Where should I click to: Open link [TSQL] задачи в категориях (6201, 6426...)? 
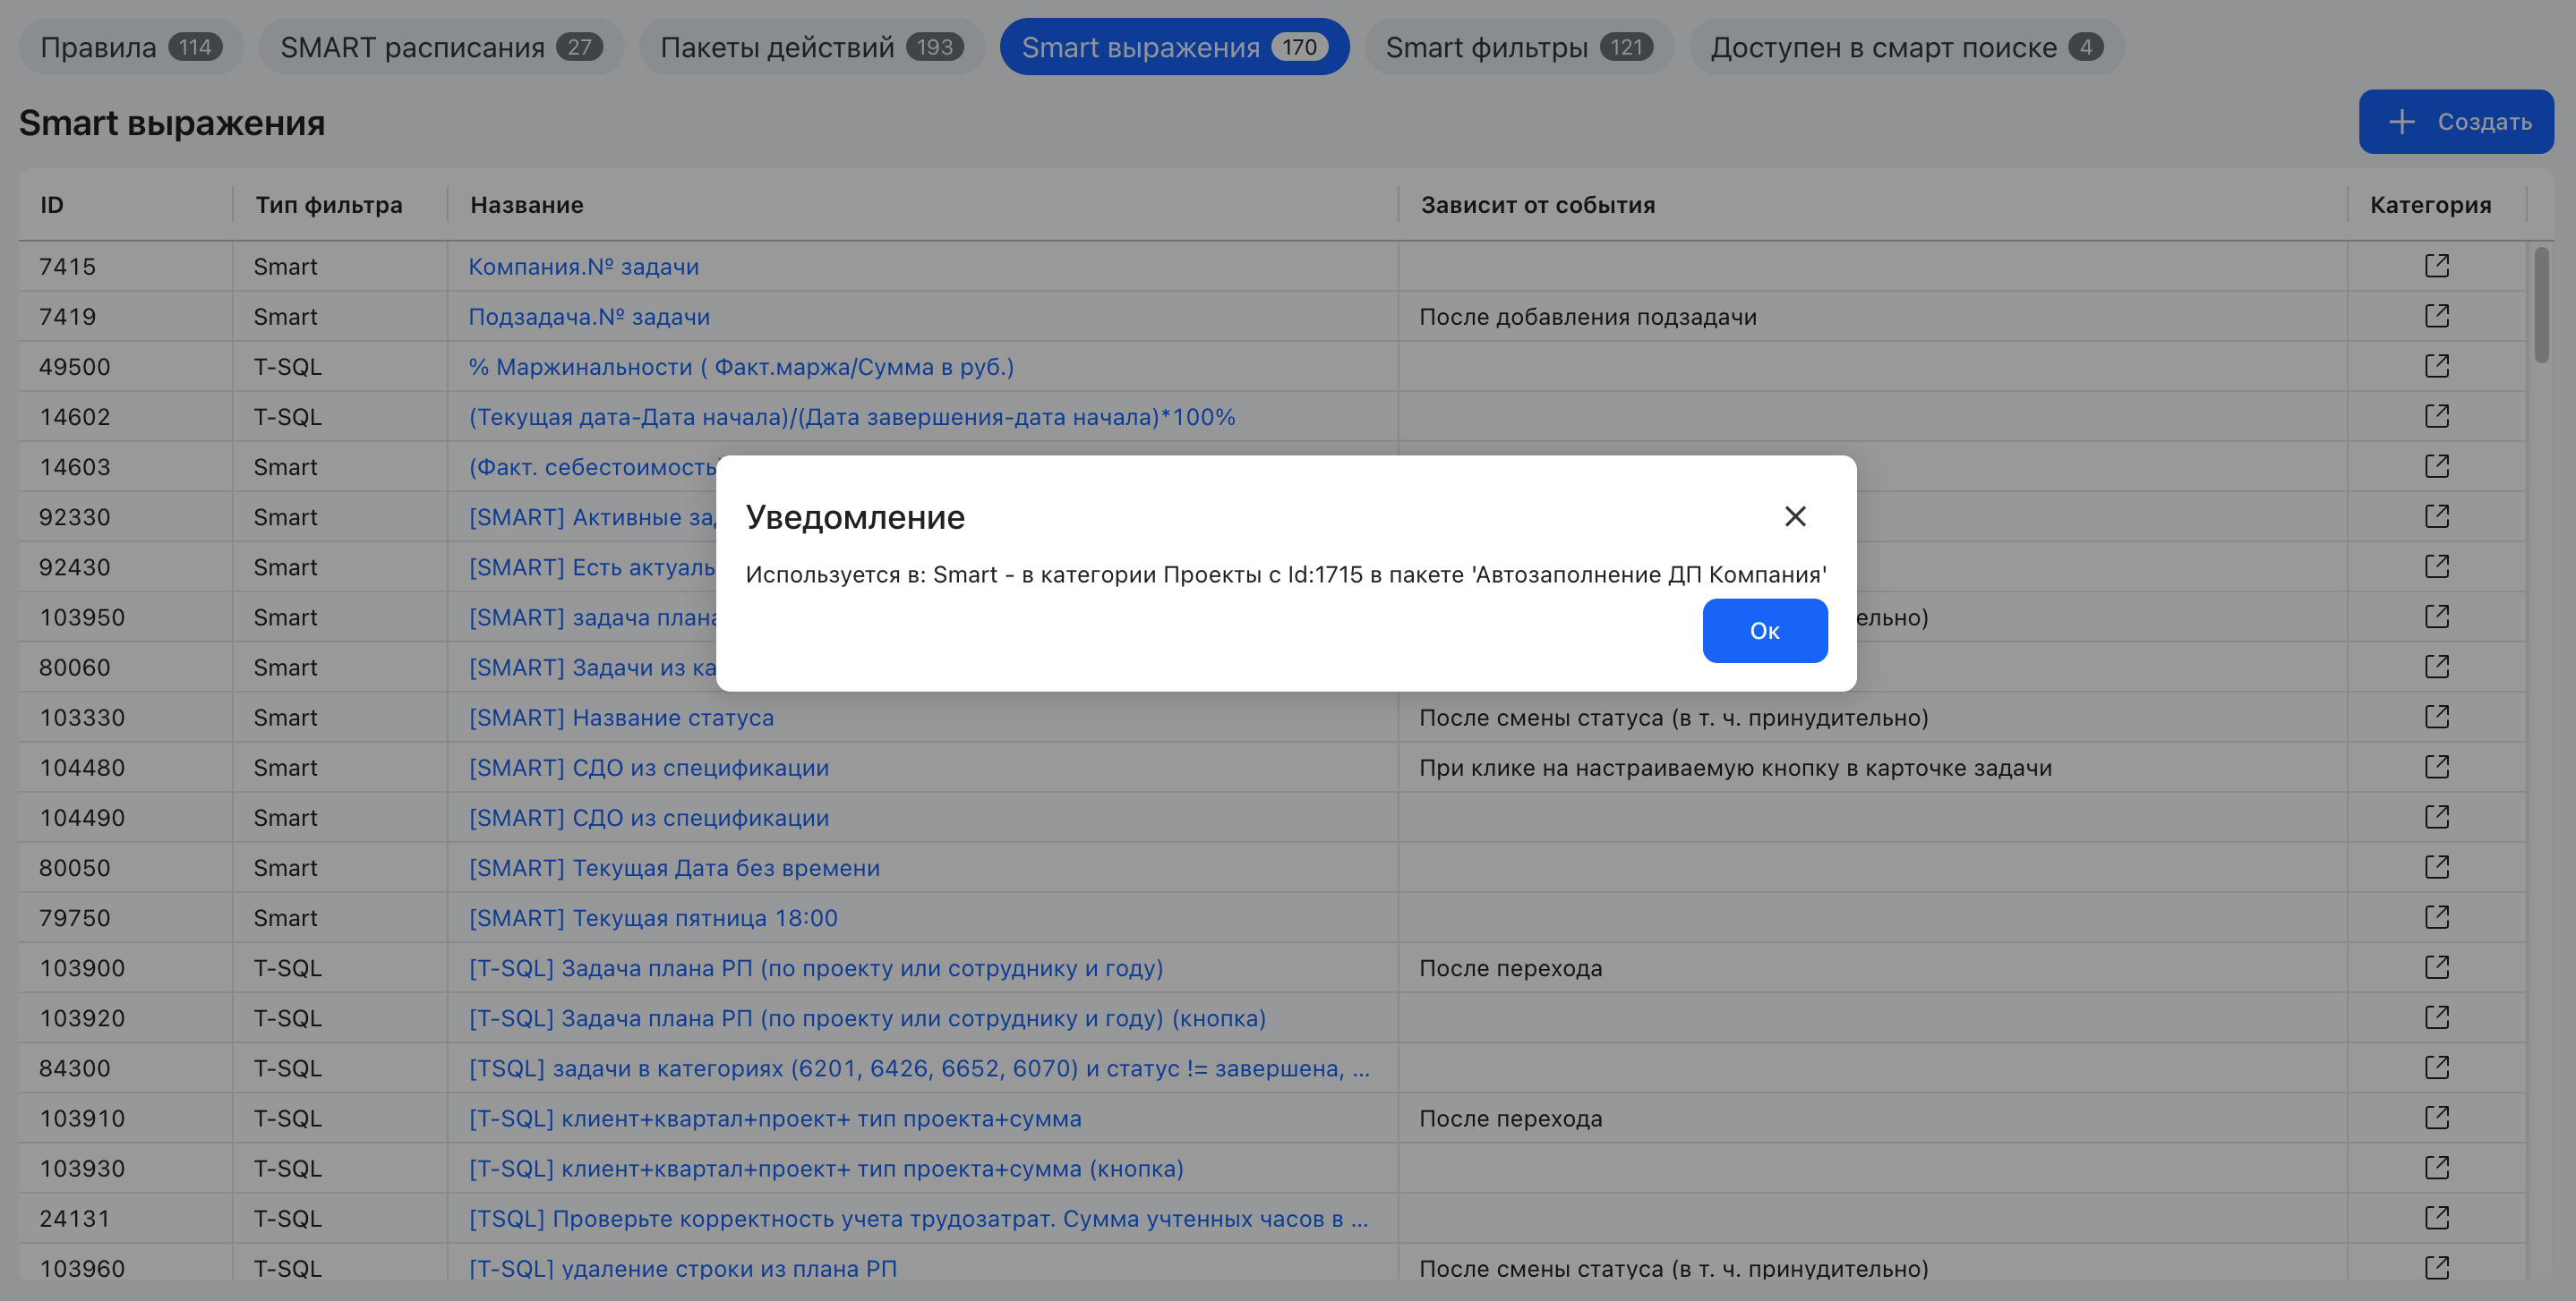coord(919,1068)
